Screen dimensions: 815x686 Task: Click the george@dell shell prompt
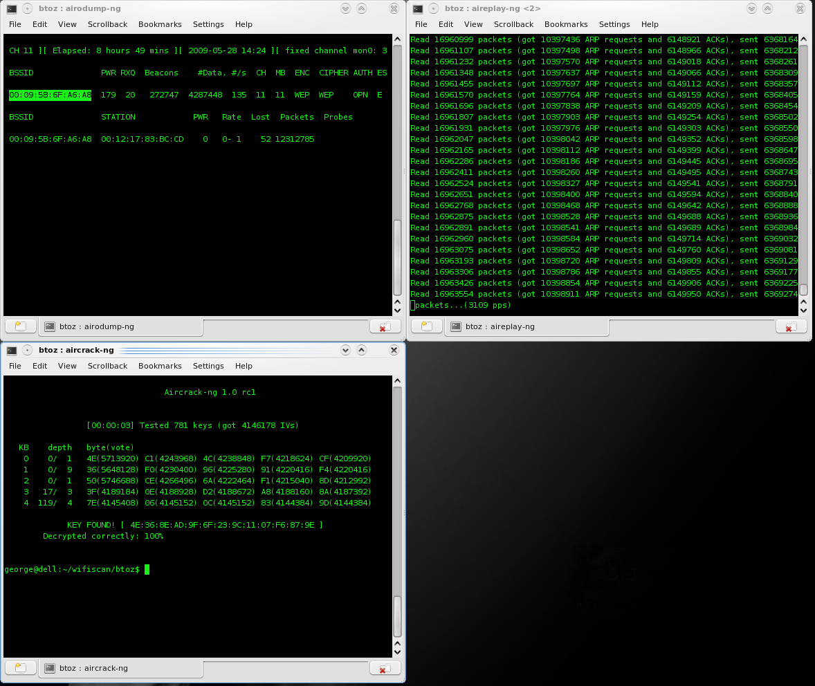click(x=72, y=570)
